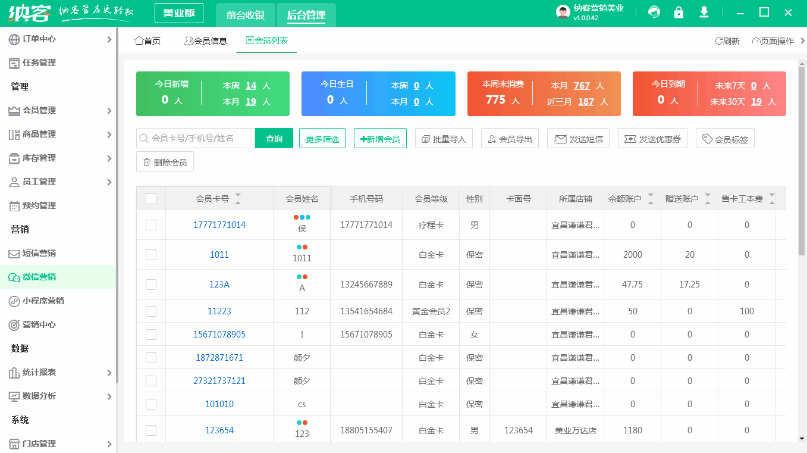Tick the checkbox for member card 1011
This screenshot has width=807, height=453.
coord(150,254)
